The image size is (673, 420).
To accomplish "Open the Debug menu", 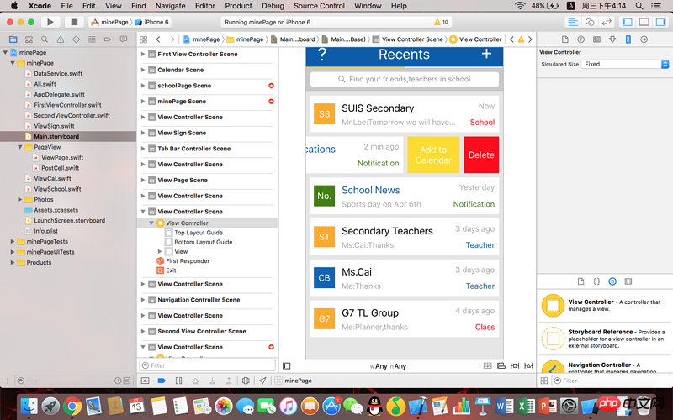I will (273, 6).
